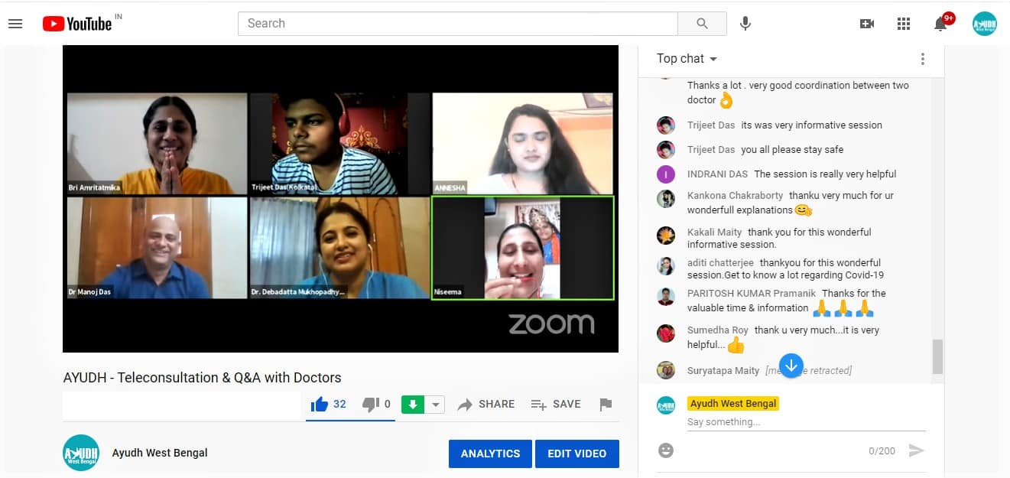Save video to a playlist
Viewport: 1010px width, 478px height.
556,405
